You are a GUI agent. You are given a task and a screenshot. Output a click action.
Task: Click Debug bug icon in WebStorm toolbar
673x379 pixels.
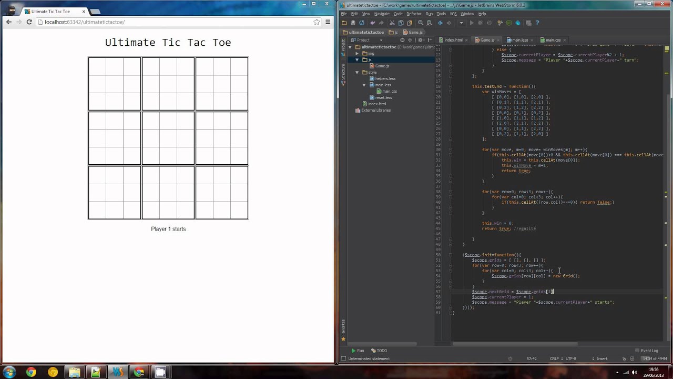(x=481, y=23)
